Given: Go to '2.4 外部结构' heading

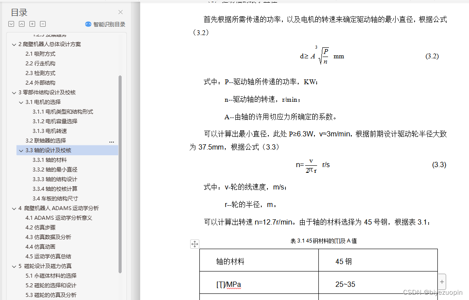Looking at the screenshot, I should pos(40,83).
